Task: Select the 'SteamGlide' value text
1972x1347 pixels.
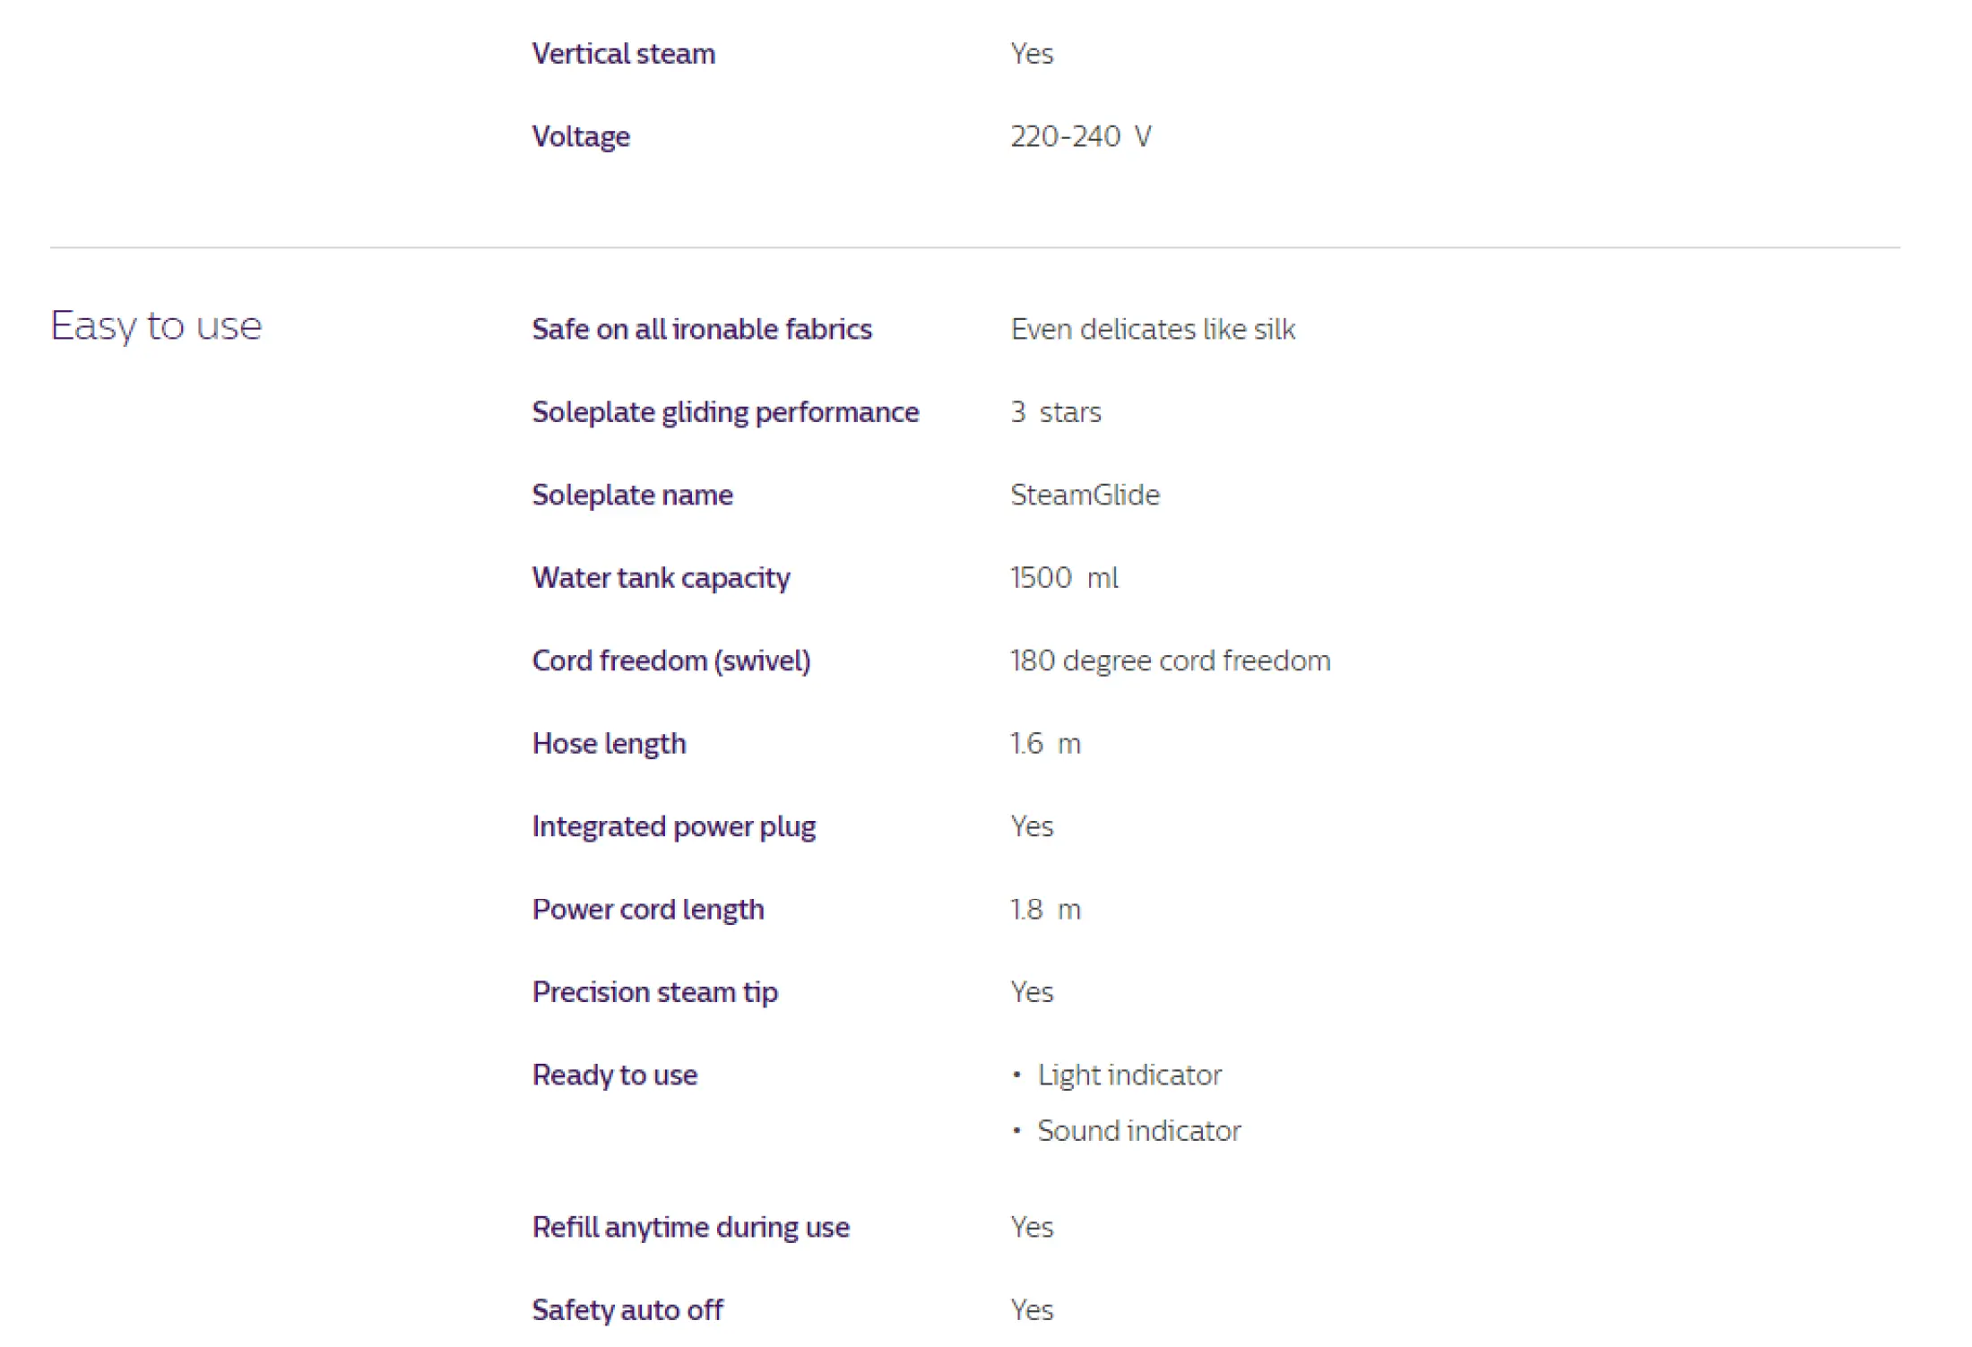Action: 1085,495
